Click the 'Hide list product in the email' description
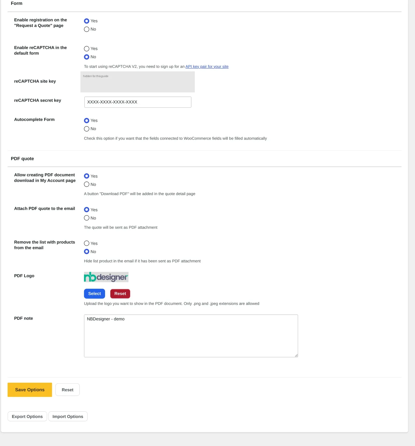This screenshot has height=446, width=415. point(142,261)
